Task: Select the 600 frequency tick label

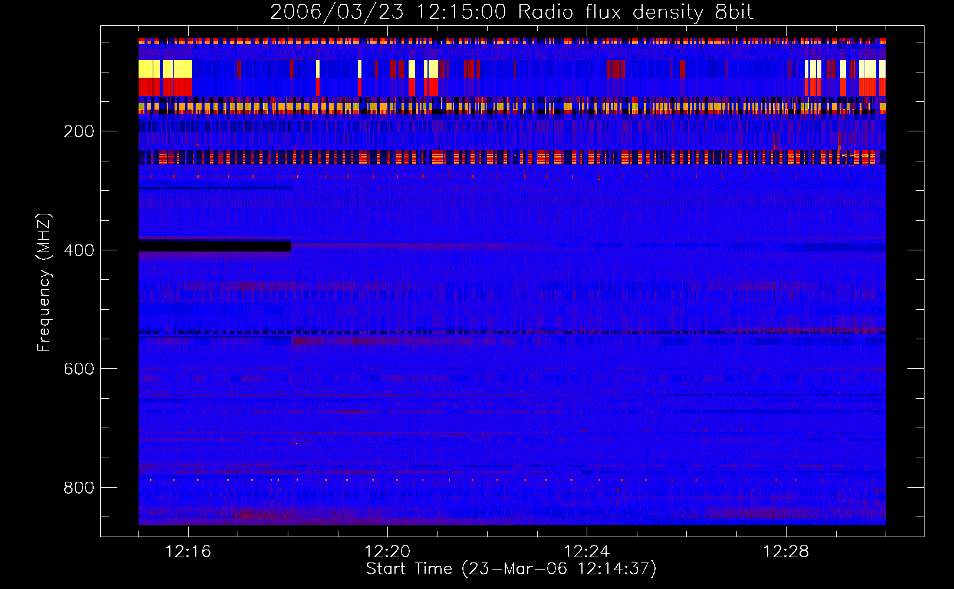Action: pos(79,369)
